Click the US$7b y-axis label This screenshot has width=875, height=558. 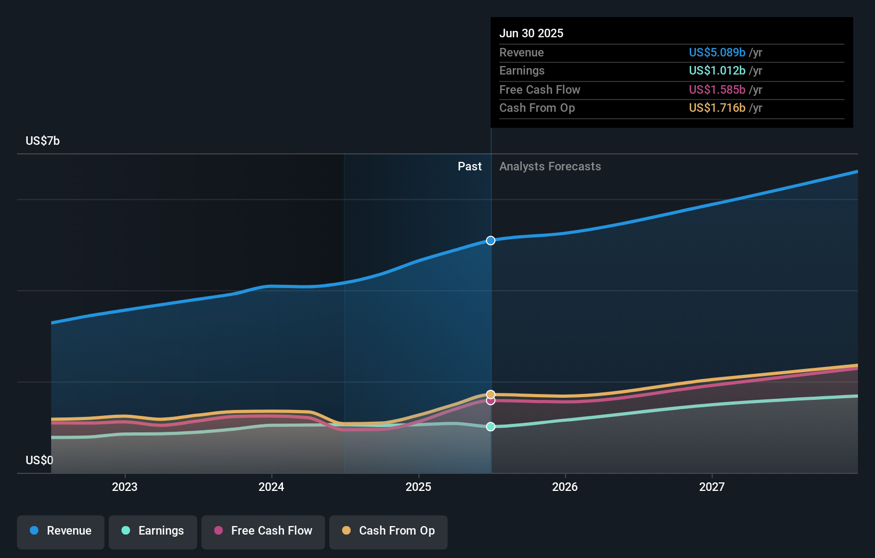tap(43, 141)
